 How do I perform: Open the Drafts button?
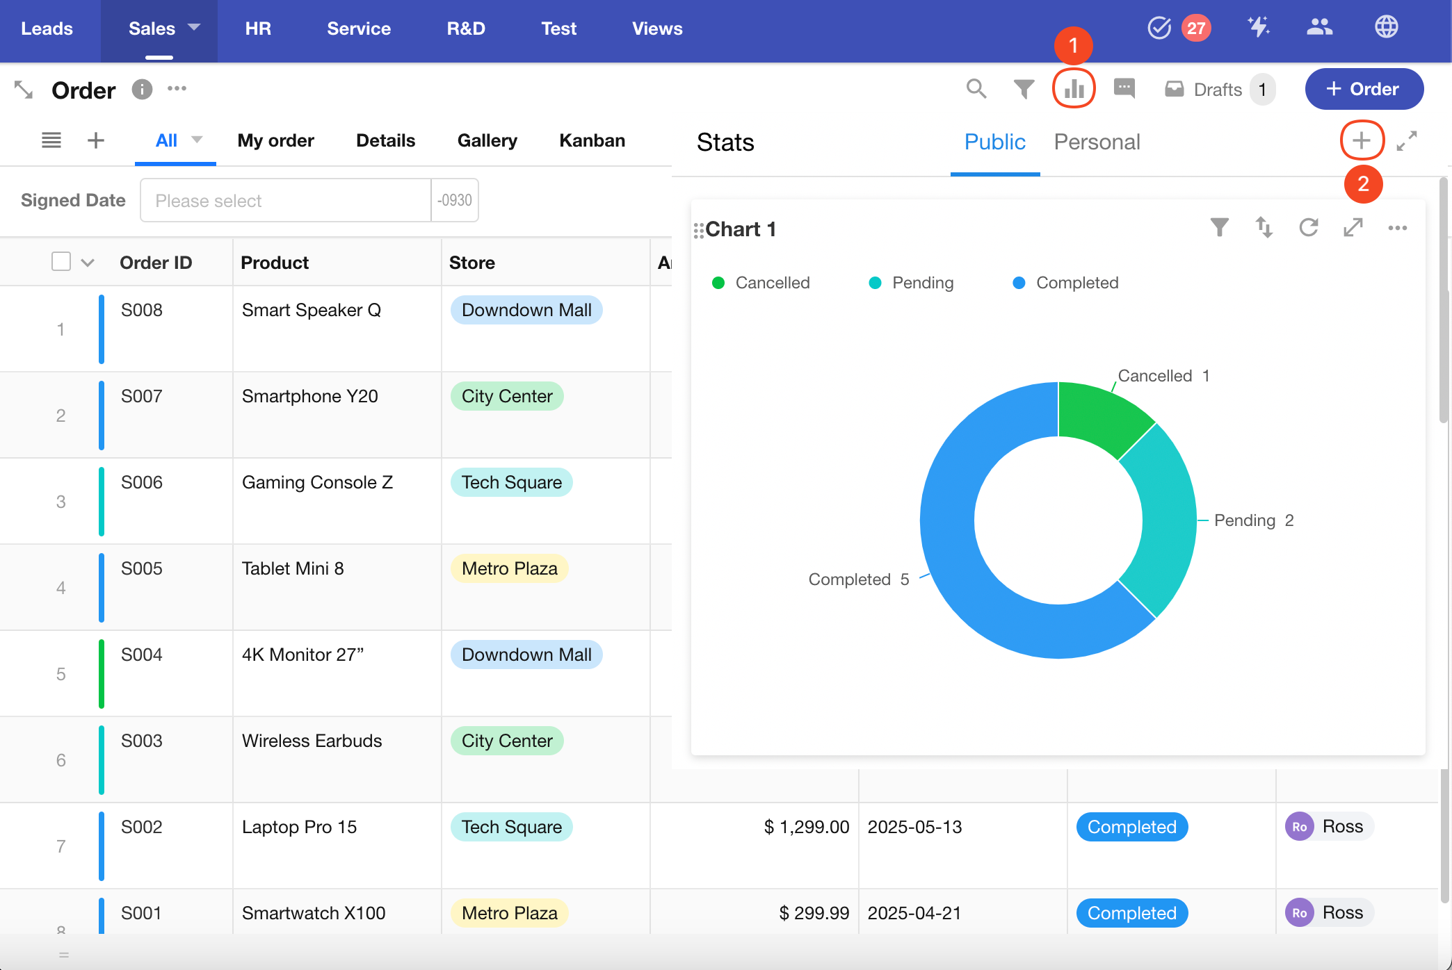pos(1219,90)
